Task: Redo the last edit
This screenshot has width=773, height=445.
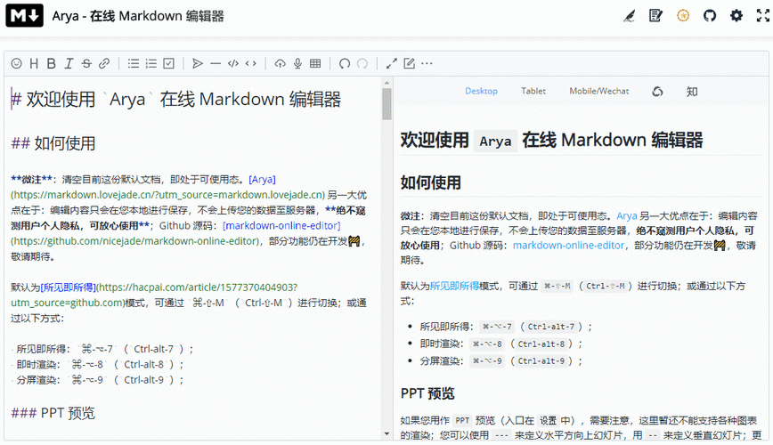Action: [x=362, y=63]
